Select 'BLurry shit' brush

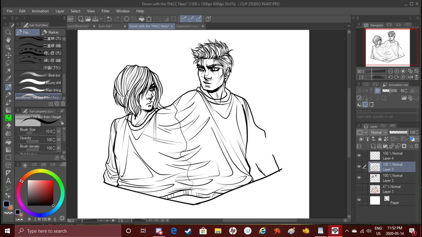[39, 83]
